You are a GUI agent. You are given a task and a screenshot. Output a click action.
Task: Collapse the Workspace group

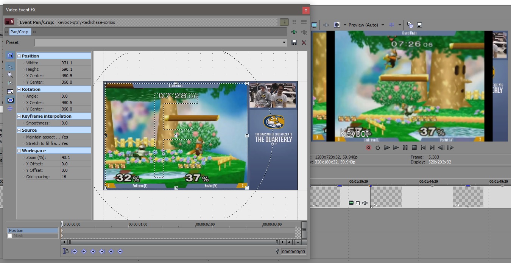[x=19, y=151]
